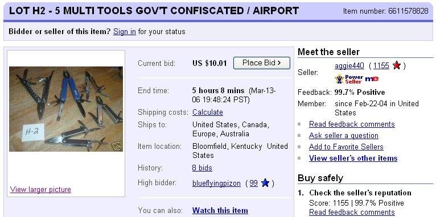This screenshot has width=436, height=217.
Task: Read feedback comments under Buy safely
Action: [352, 212]
